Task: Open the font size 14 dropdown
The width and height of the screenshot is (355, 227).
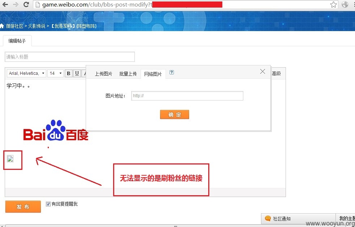Action: point(55,73)
